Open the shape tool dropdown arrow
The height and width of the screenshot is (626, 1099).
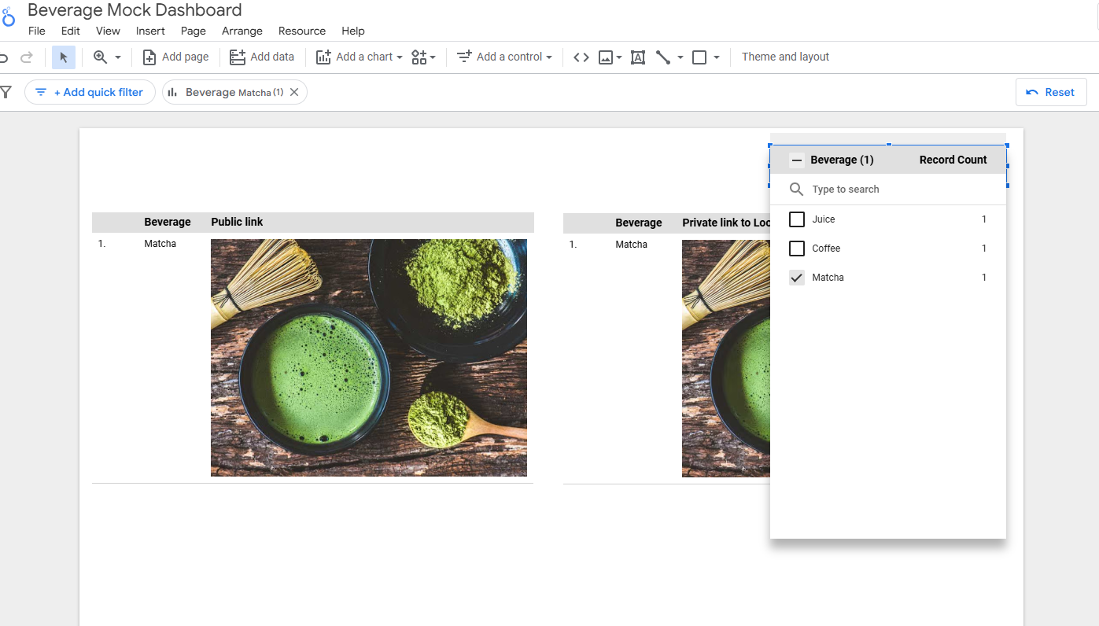click(717, 57)
